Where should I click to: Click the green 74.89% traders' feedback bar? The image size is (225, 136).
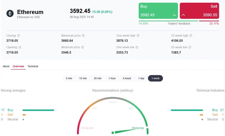[x=168, y=21]
